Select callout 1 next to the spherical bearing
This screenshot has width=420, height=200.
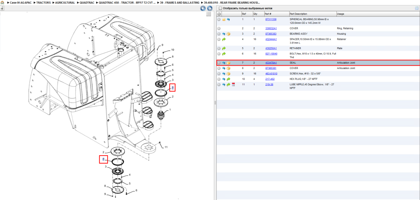click(170, 110)
